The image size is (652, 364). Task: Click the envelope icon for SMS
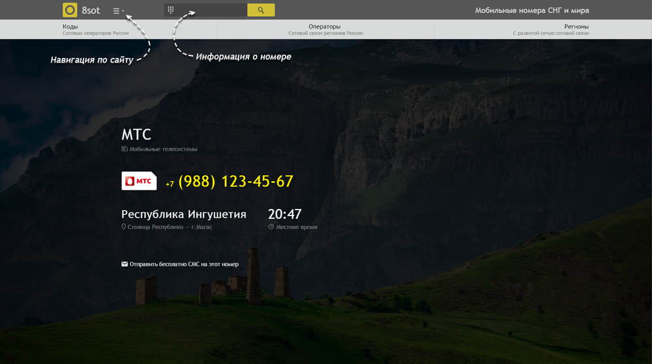coord(125,264)
